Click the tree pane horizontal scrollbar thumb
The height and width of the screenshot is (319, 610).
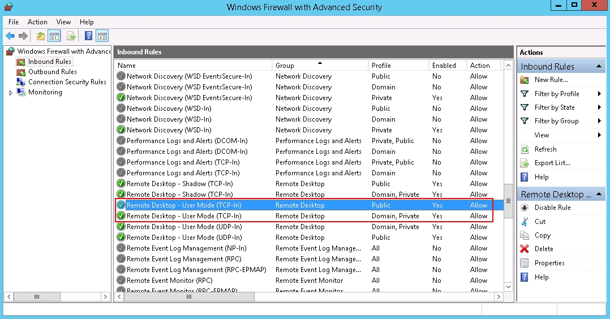(37, 297)
